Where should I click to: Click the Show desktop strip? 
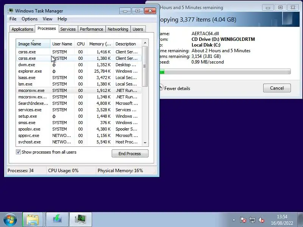(x=300, y=219)
